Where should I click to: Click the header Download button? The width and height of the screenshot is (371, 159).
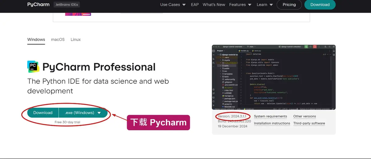click(320, 5)
